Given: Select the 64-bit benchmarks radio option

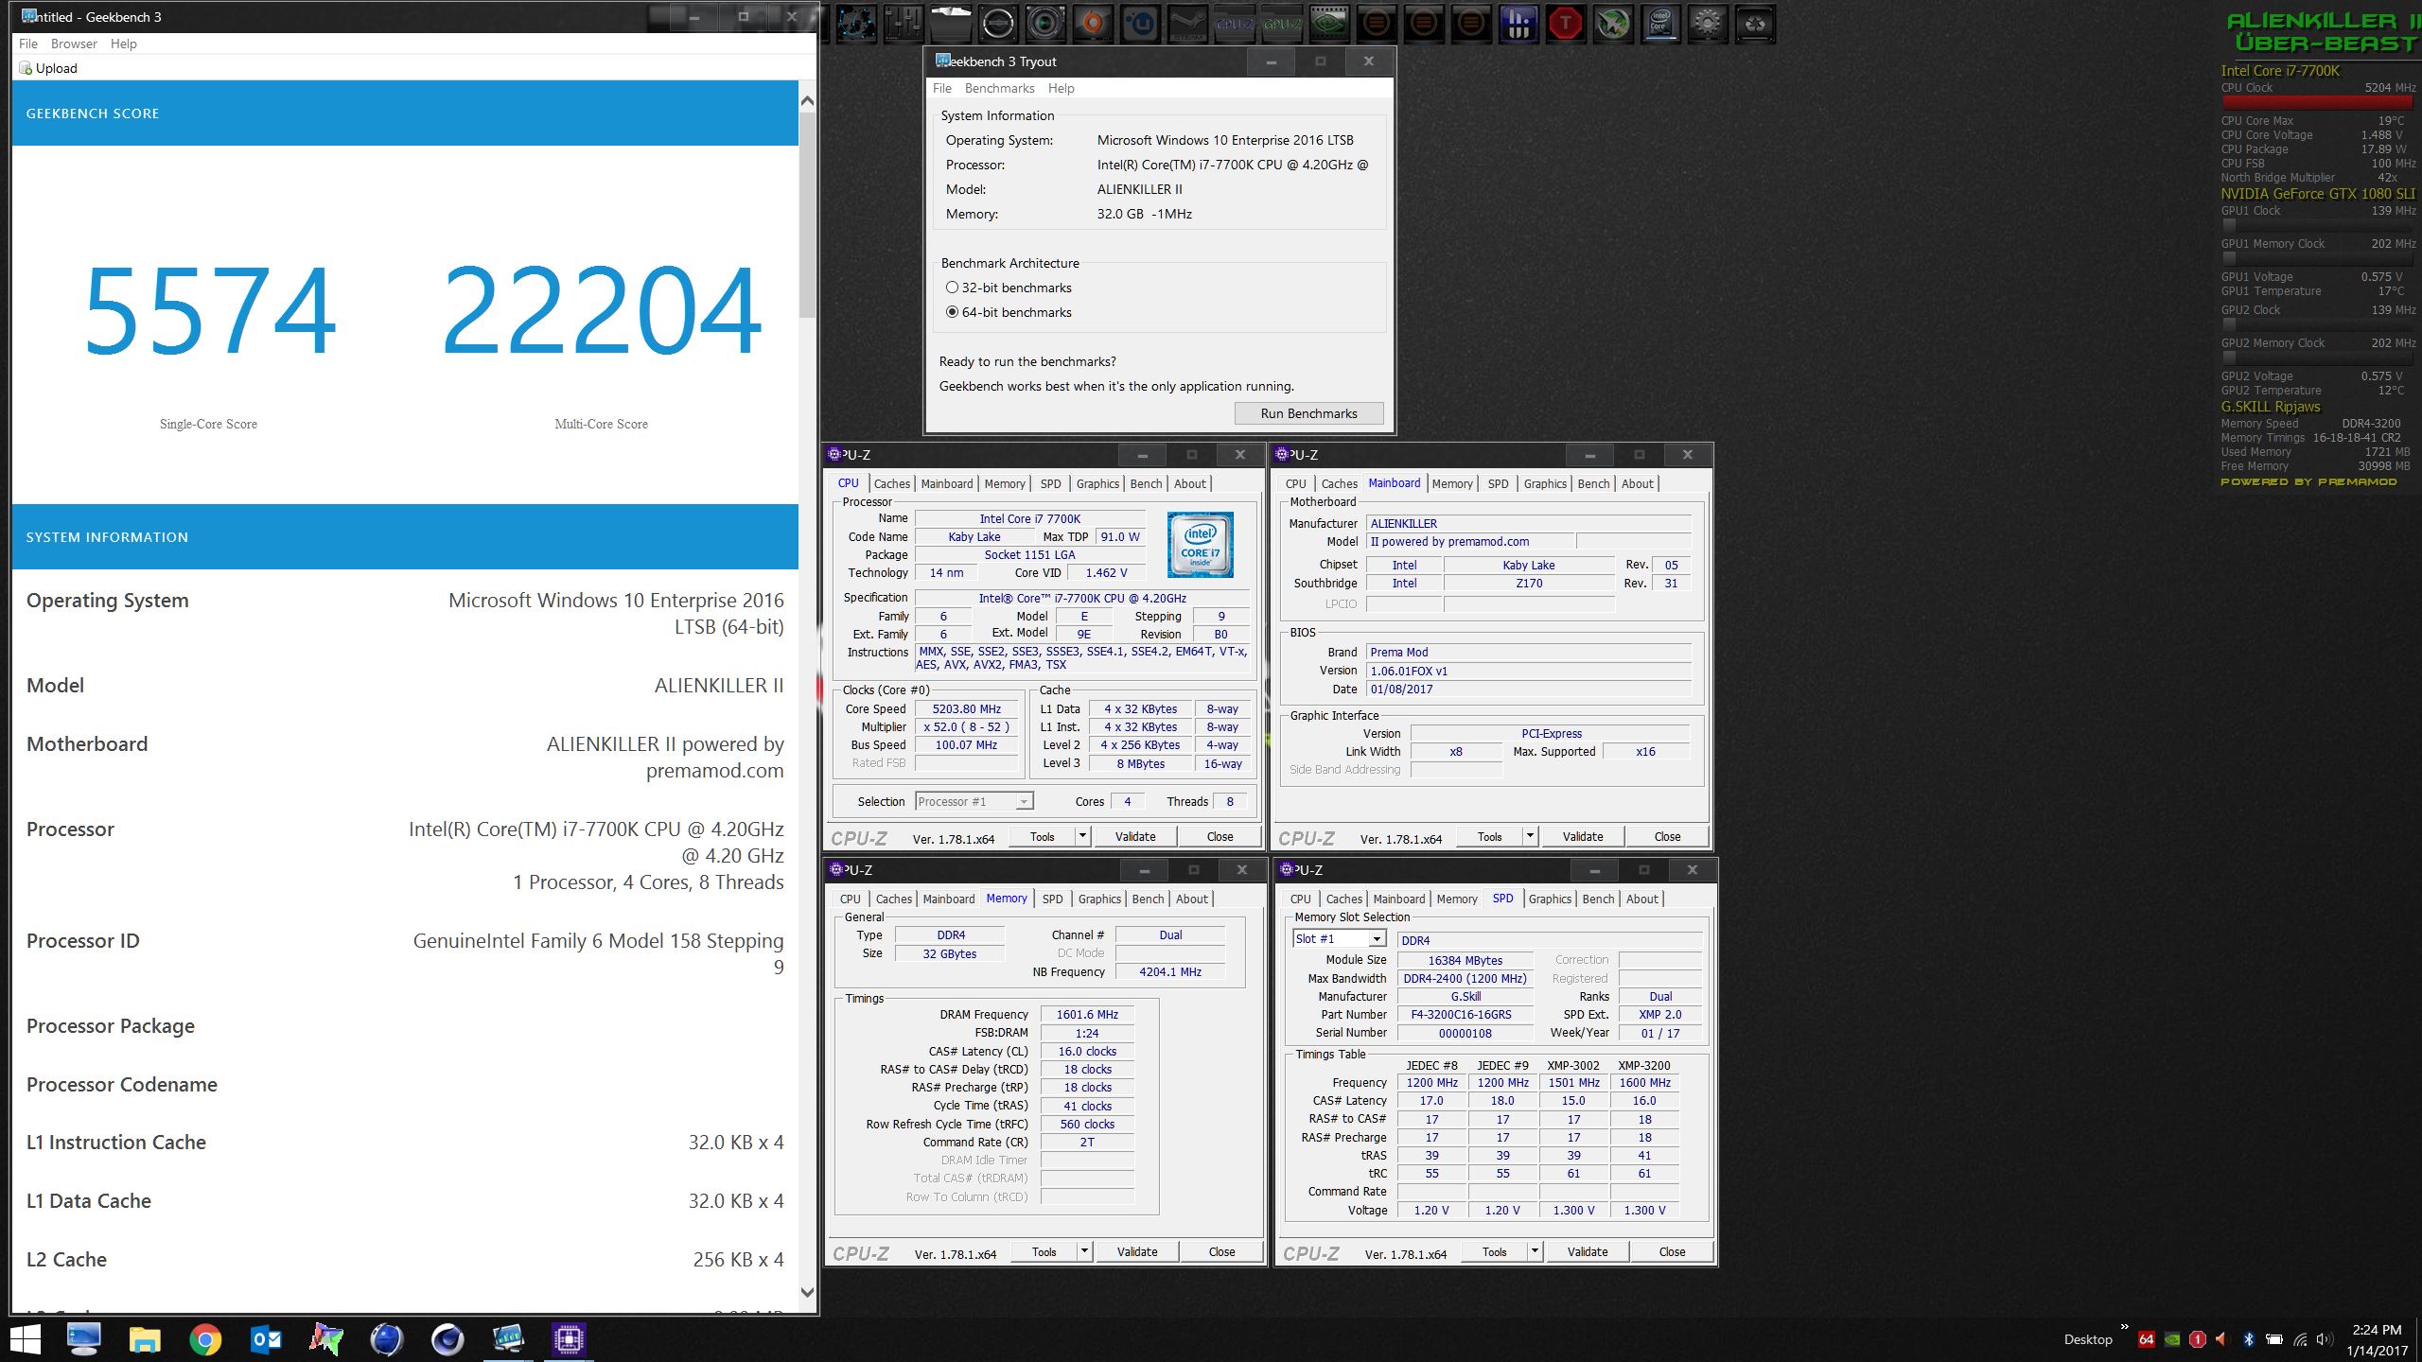Looking at the screenshot, I should point(1009,312).
